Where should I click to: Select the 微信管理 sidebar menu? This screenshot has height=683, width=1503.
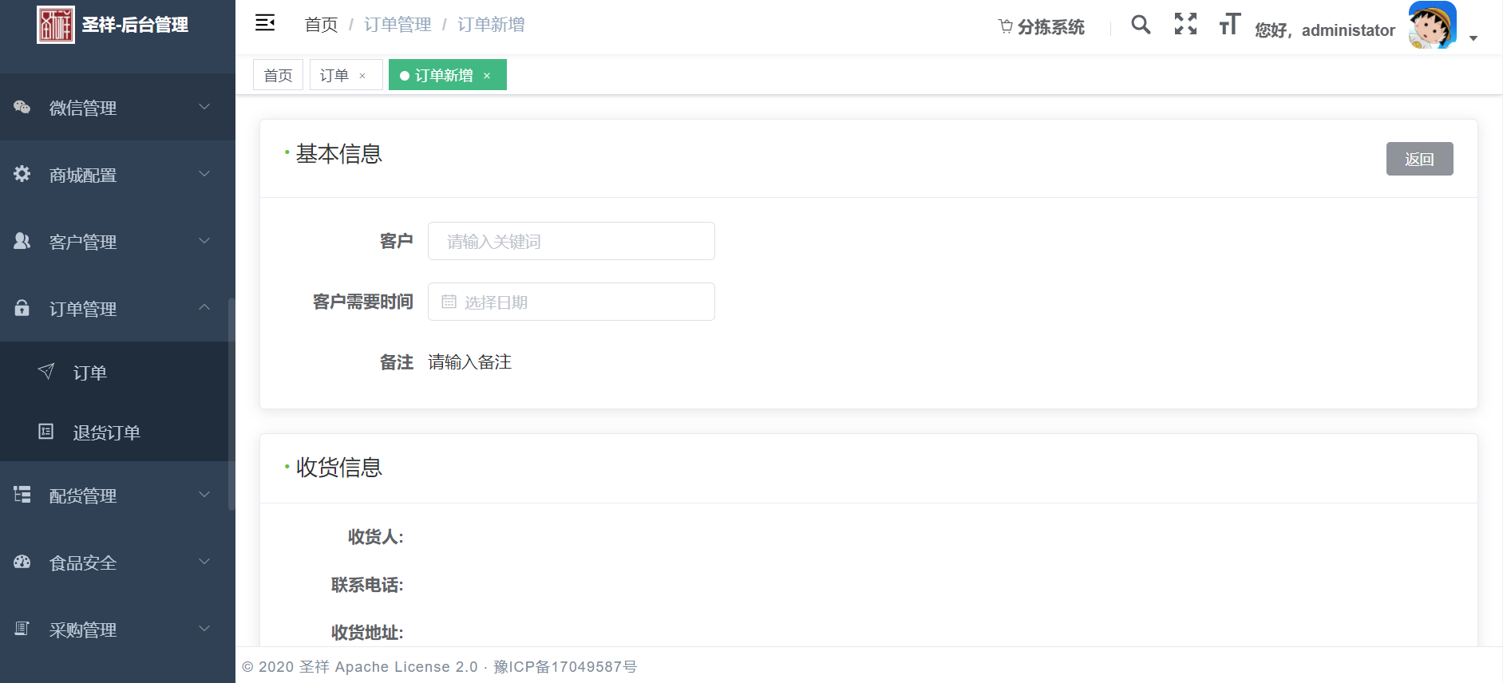pyautogui.click(x=117, y=107)
